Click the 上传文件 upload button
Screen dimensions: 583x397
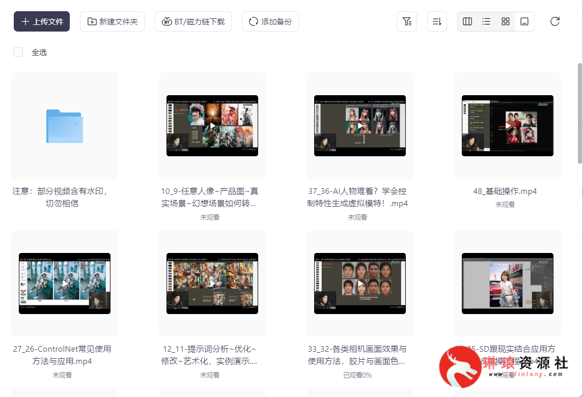point(42,21)
